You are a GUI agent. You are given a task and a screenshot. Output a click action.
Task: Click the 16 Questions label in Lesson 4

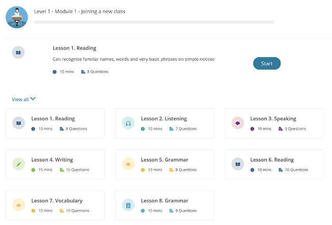pos(74,170)
